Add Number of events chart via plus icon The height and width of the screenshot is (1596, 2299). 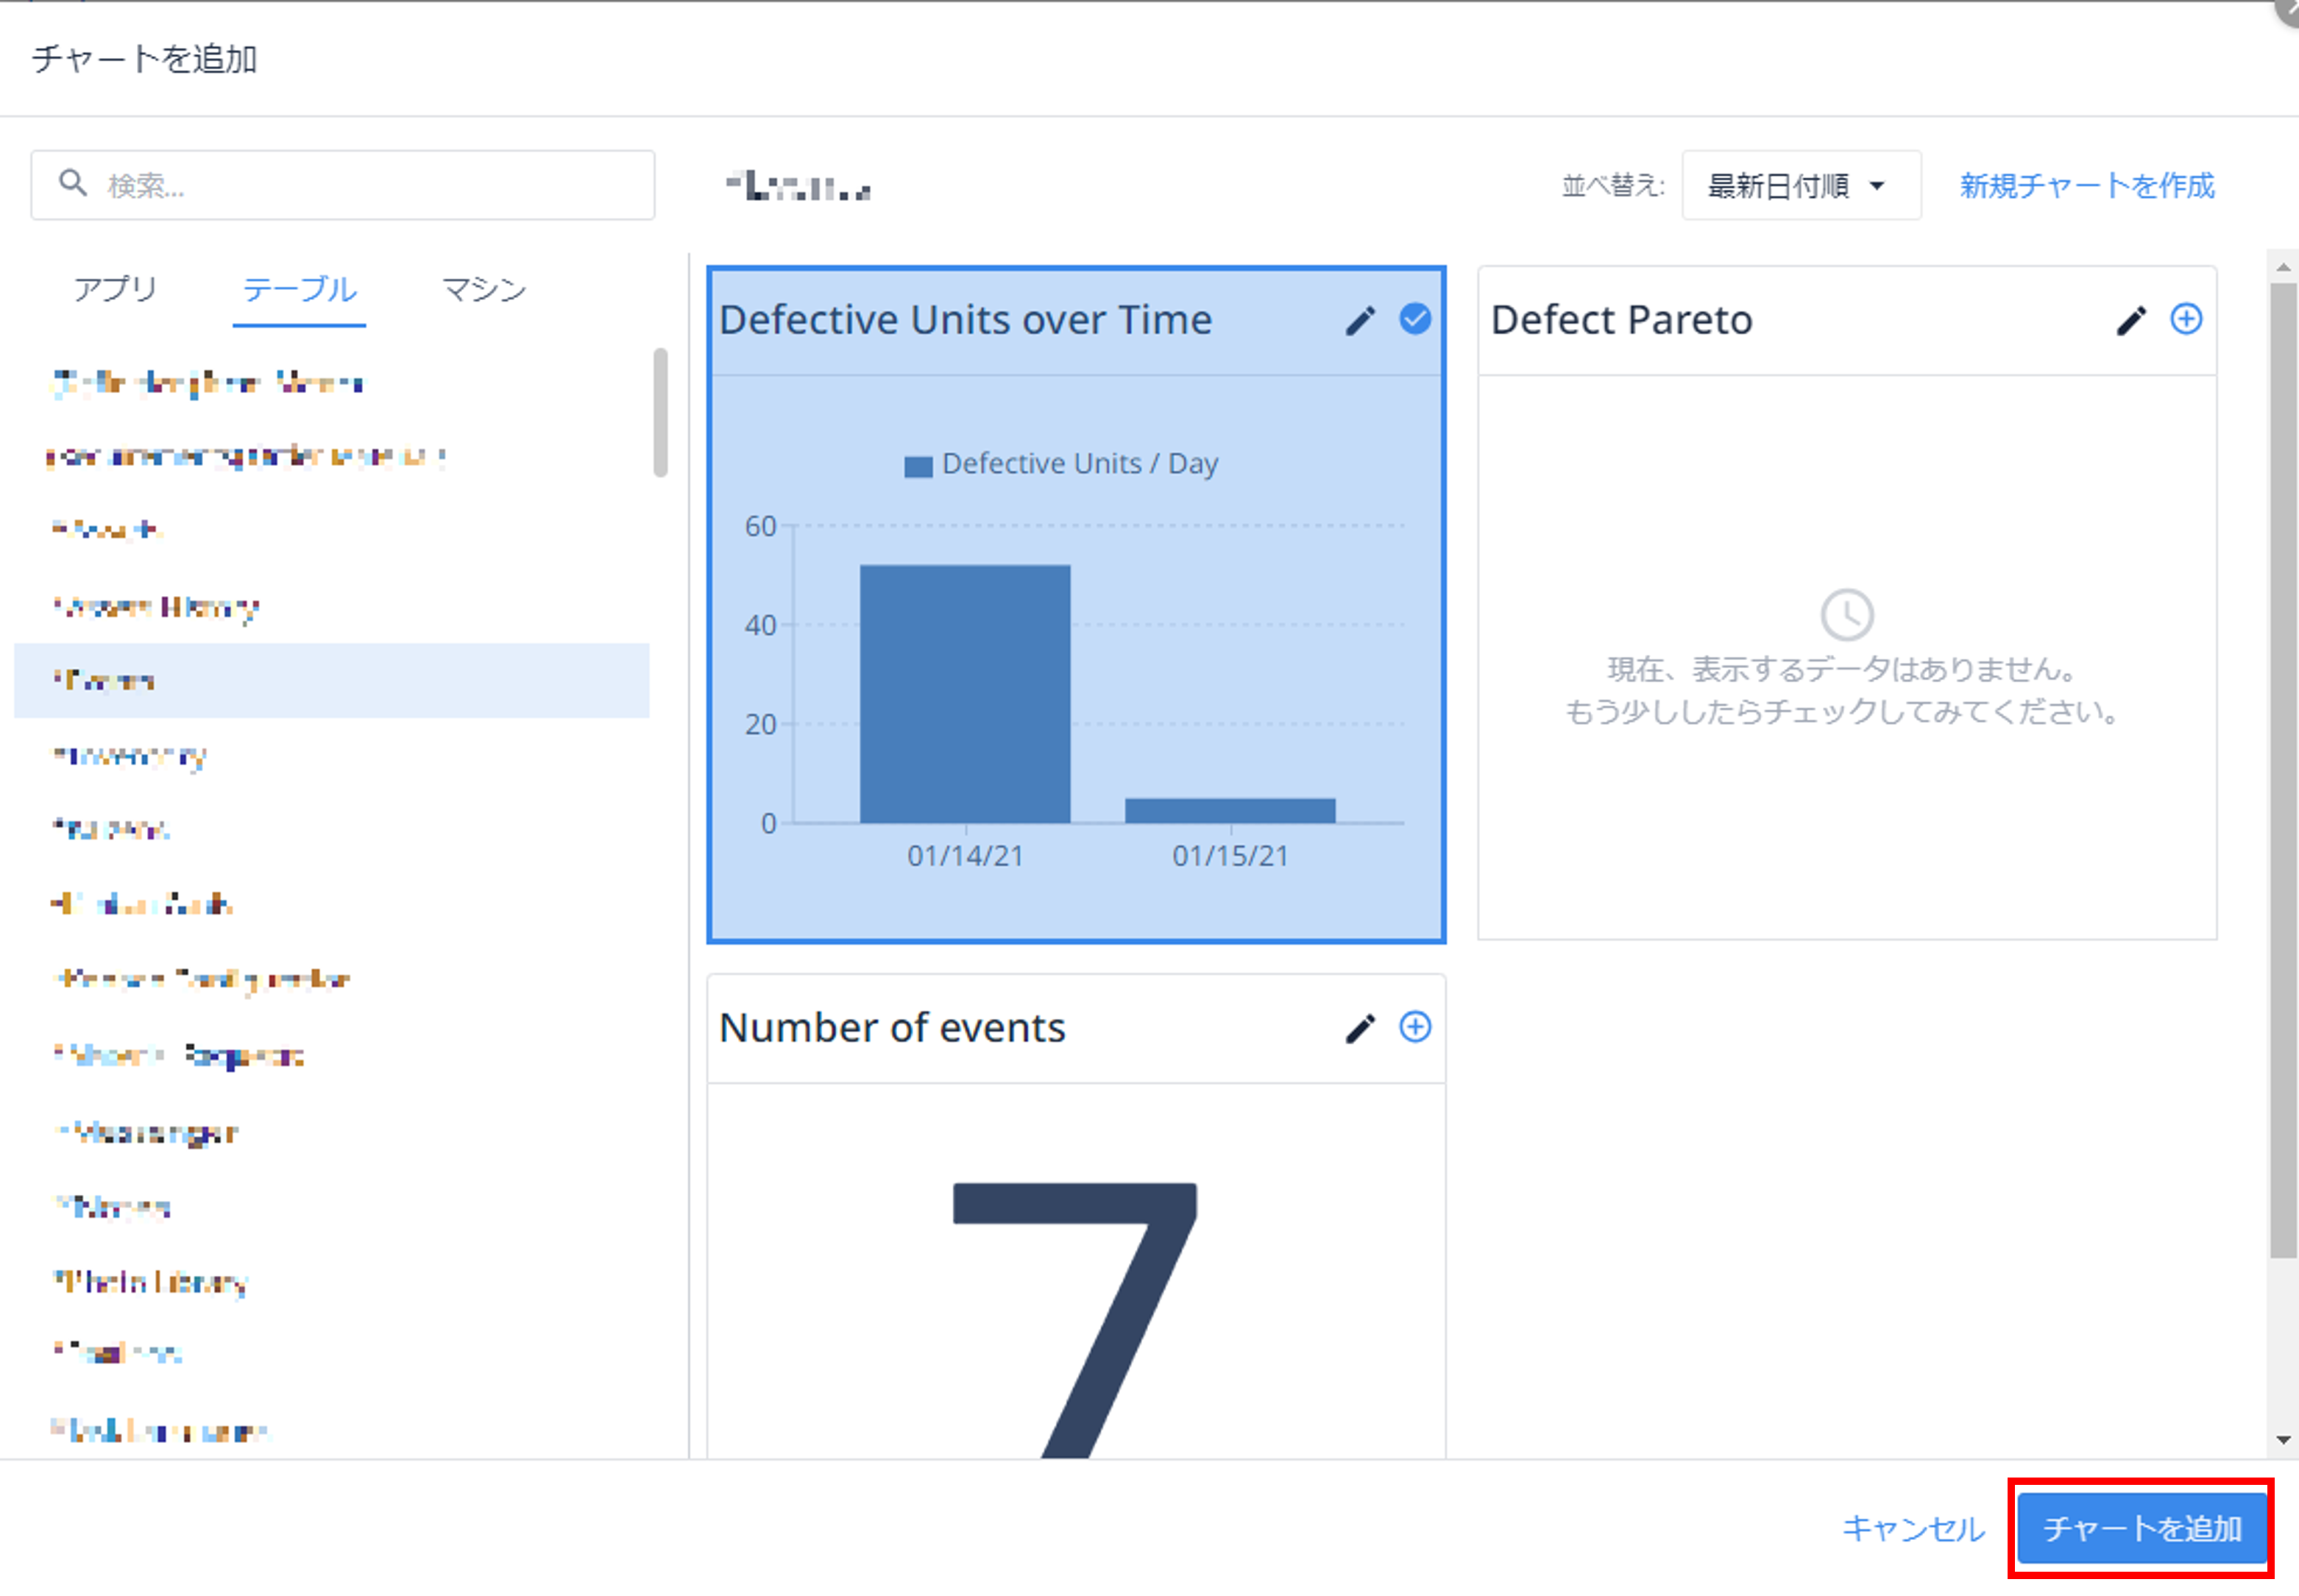(1414, 1027)
